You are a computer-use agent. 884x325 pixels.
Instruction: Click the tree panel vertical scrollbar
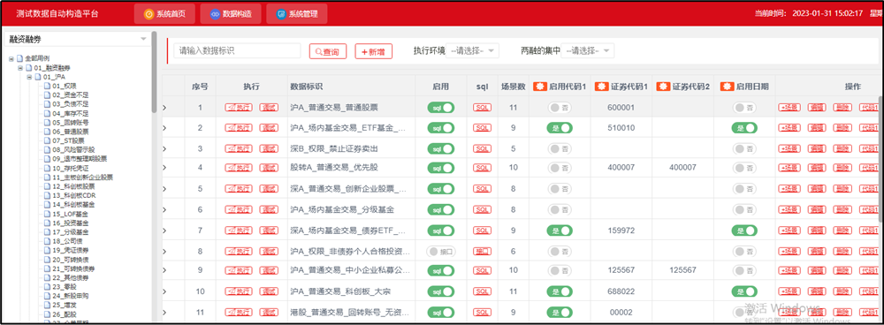(154, 72)
